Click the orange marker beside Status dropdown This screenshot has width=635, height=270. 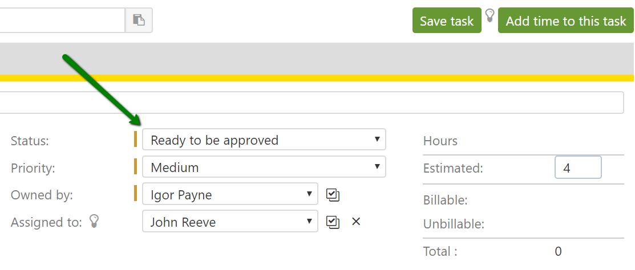pos(135,140)
